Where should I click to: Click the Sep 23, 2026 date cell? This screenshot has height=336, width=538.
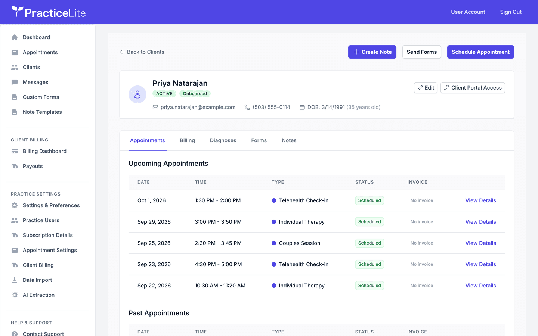pyautogui.click(x=154, y=264)
